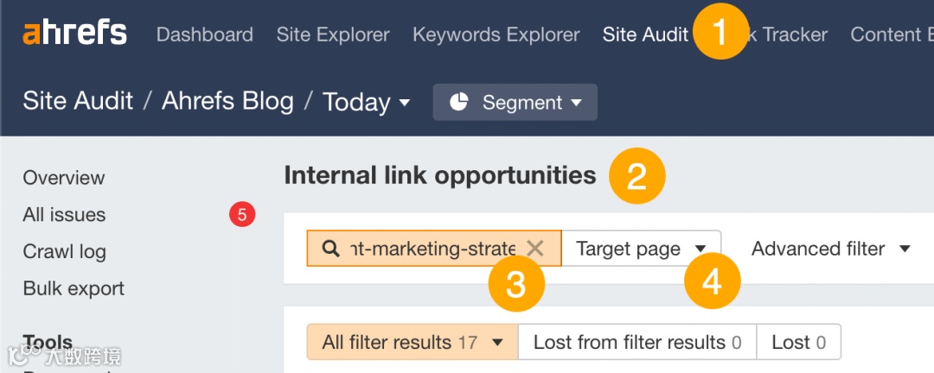Screen dimensions: 934x373
Task: Open Site Explorer from top menu
Action: pyautogui.click(x=333, y=35)
